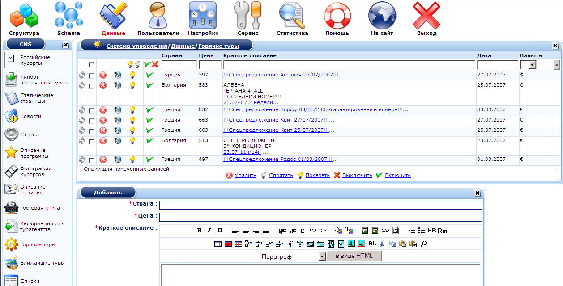Check the checkbox for the Турция 397 row
The width and height of the screenshot is (563, 286).
(x=91, y=76)
